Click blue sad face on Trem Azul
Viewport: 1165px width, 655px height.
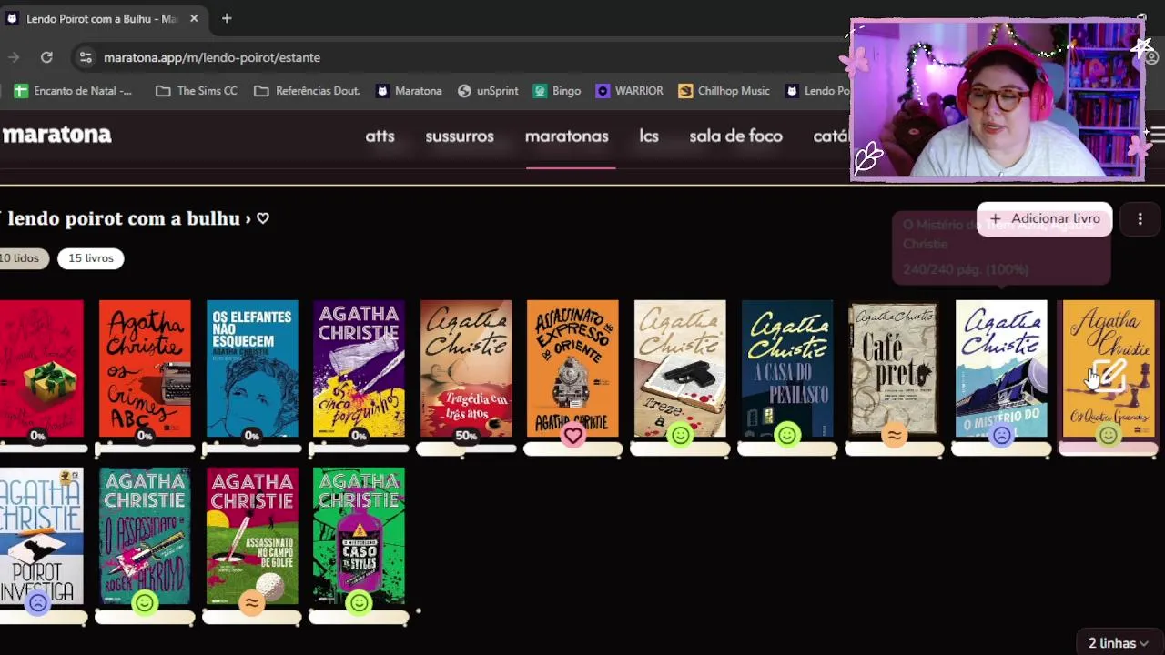(x=1001, y=436)
